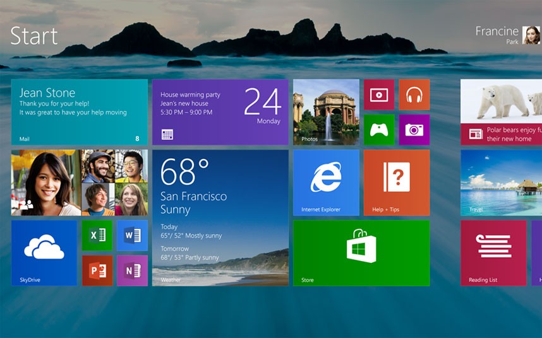Open the Travel tile with beach photo
The image size is (542, 338).
tap(501, 182)
